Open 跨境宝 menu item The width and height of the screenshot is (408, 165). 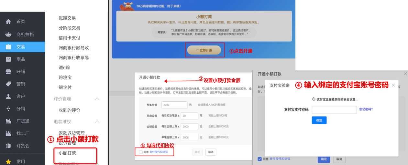65,77
